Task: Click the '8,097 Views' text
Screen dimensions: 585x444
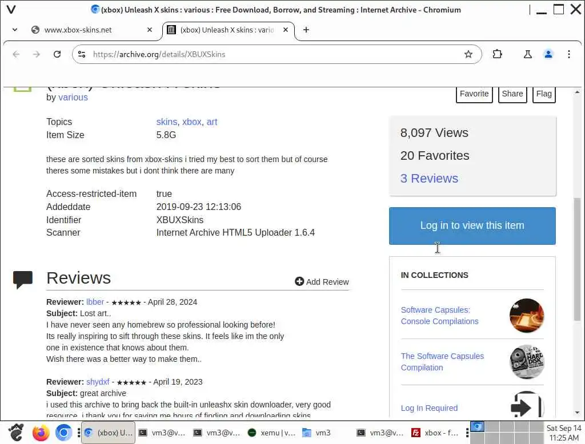Action: [434, 133]
